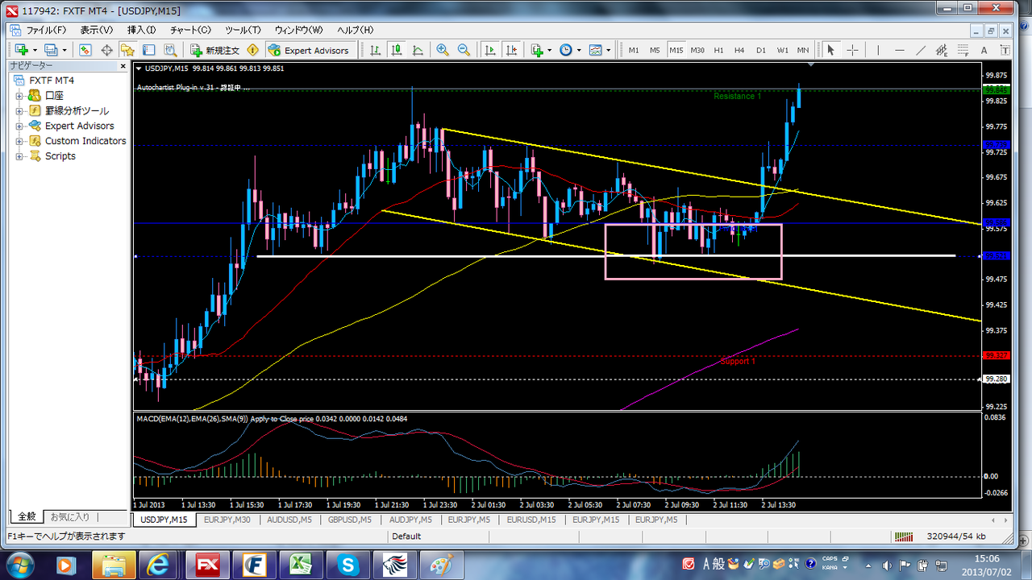This screenshot has width=1032, height=580.
Task: Click the yellow warning diamond icon
Action: 253,50
